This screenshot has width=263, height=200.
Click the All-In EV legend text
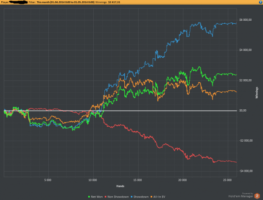(159, 197)
